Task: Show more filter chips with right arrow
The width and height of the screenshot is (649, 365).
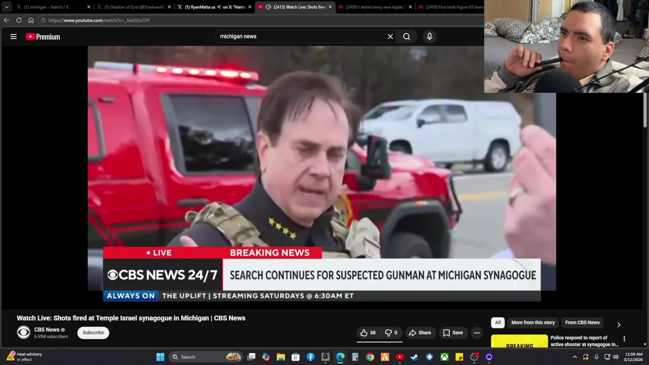Action: 619,324
